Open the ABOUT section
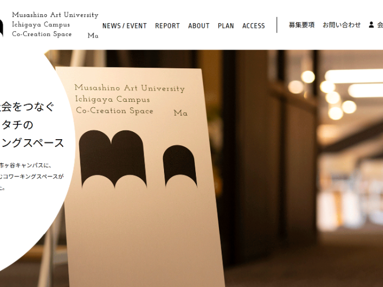Screen dimensions: 383x287 tap(199, 26)
